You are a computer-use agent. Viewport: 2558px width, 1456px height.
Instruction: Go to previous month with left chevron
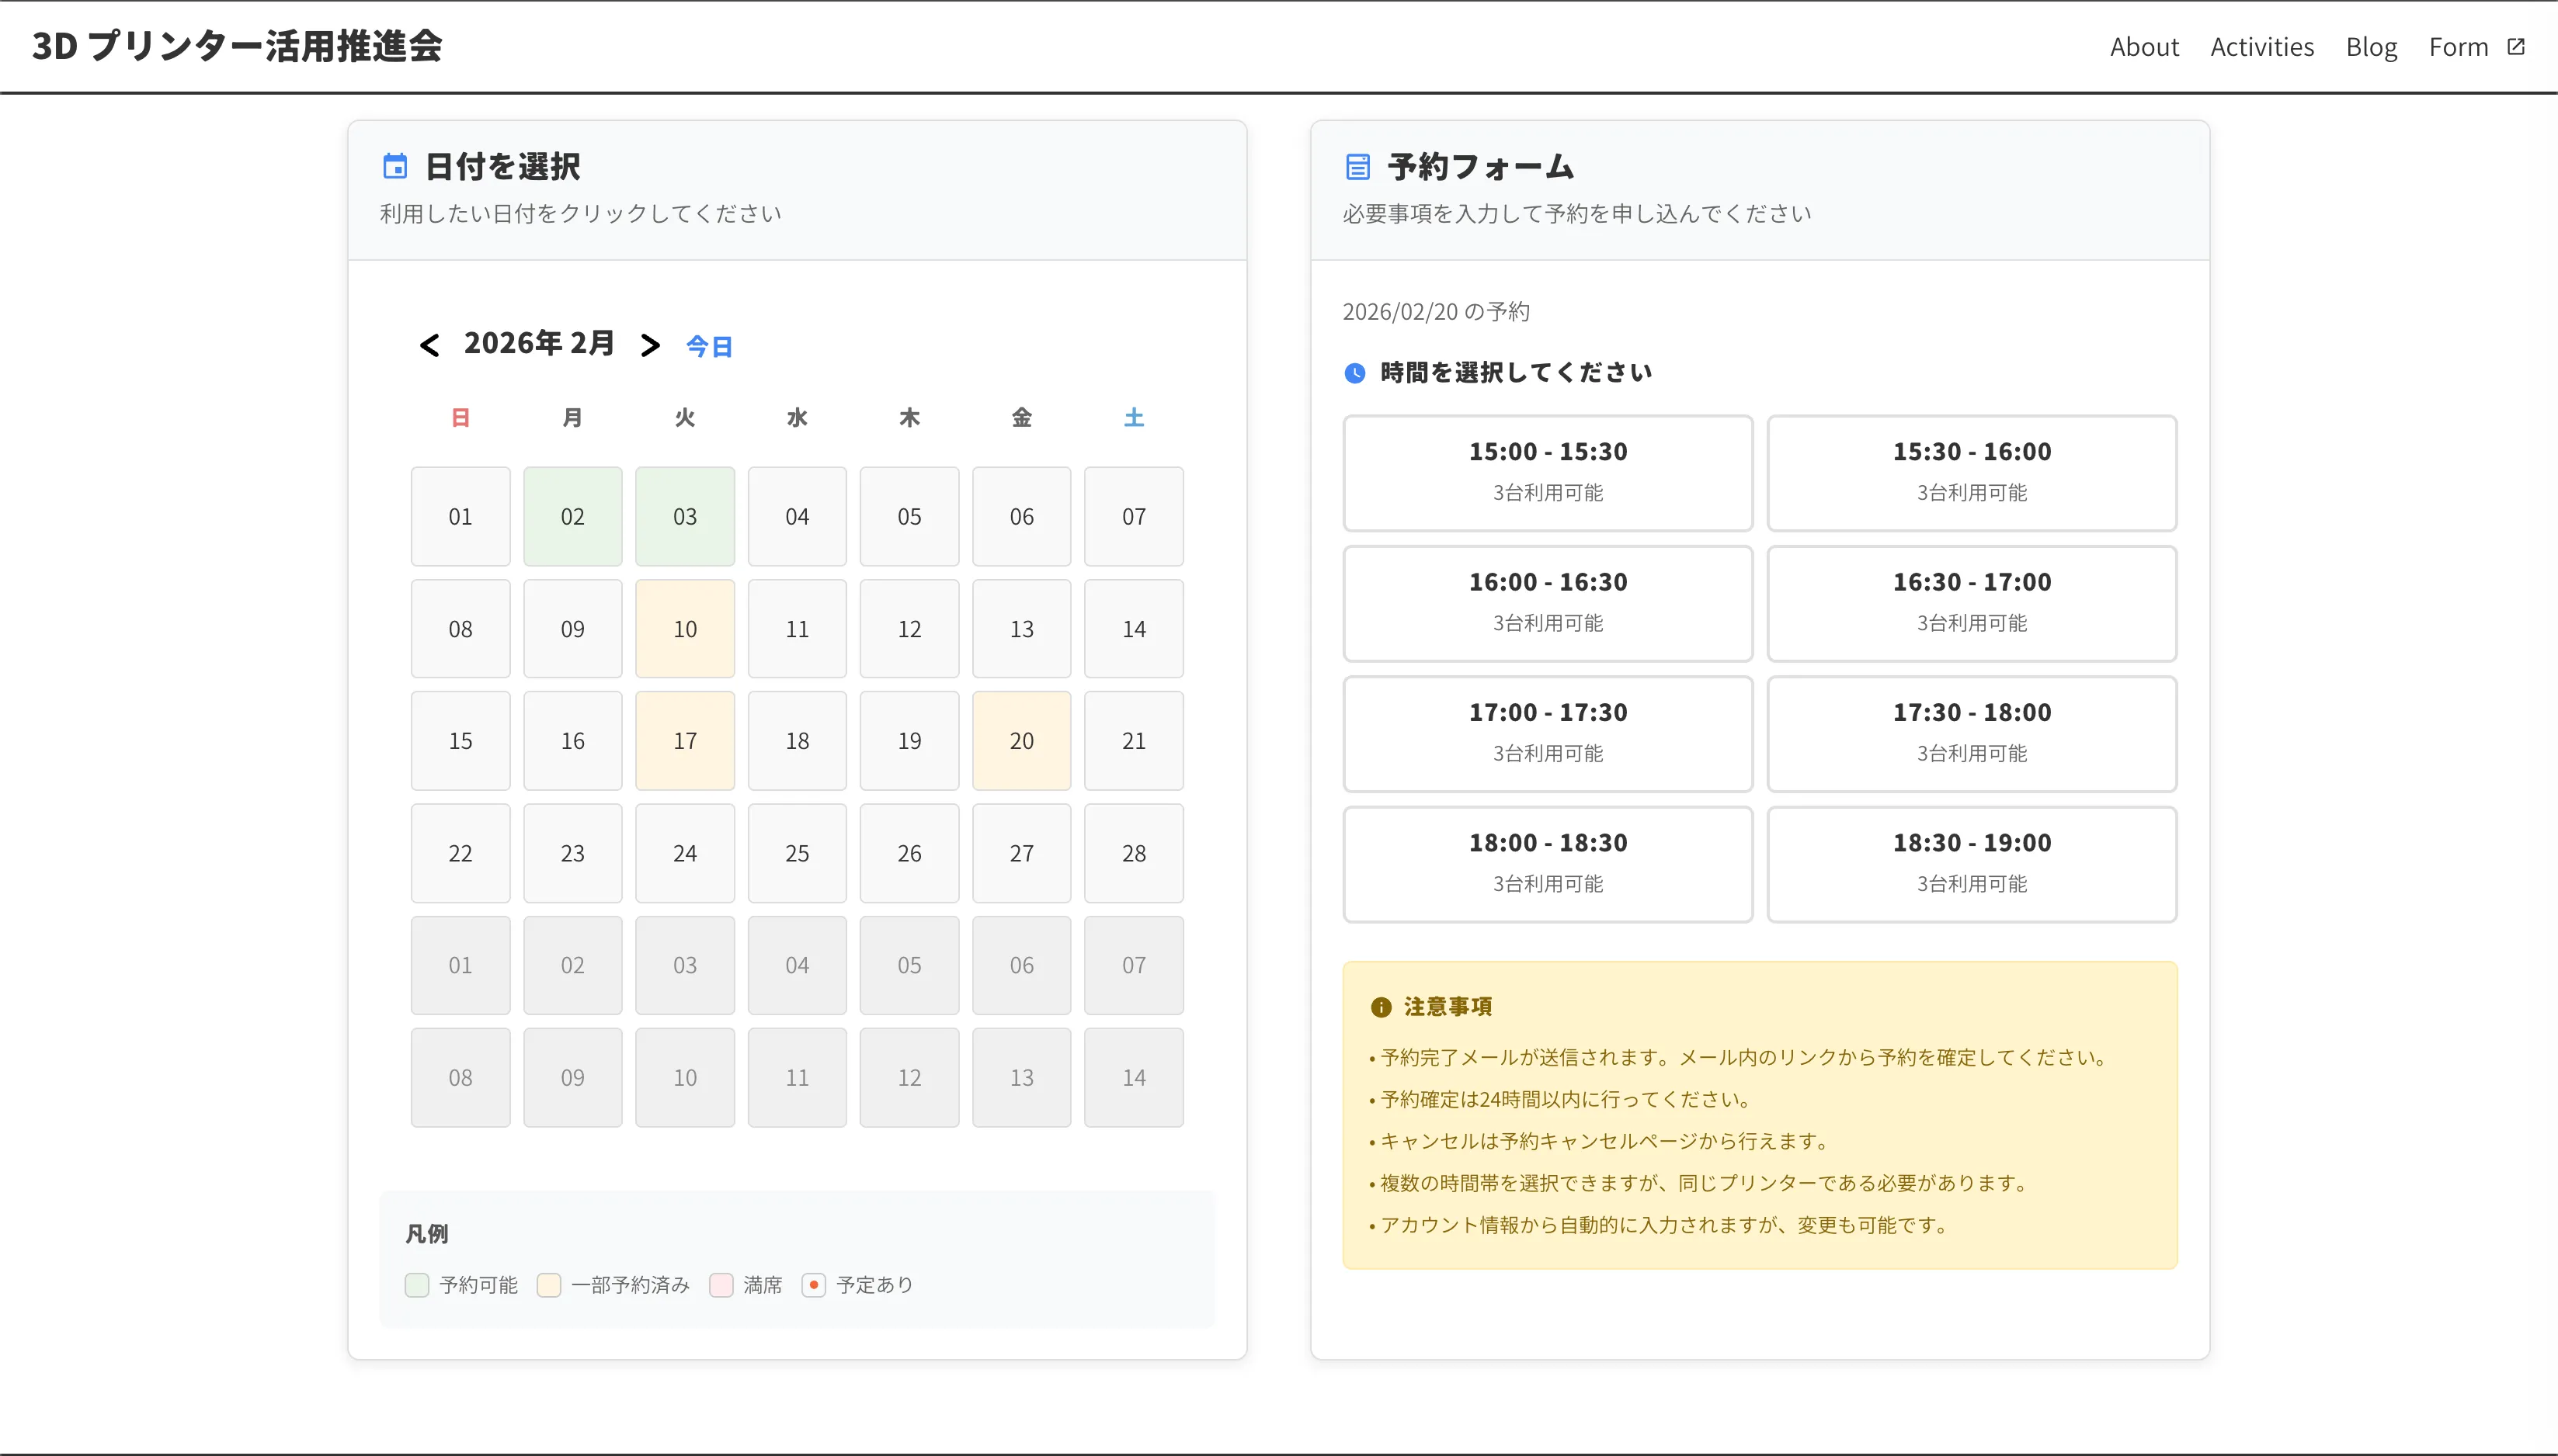pos(429,345)
